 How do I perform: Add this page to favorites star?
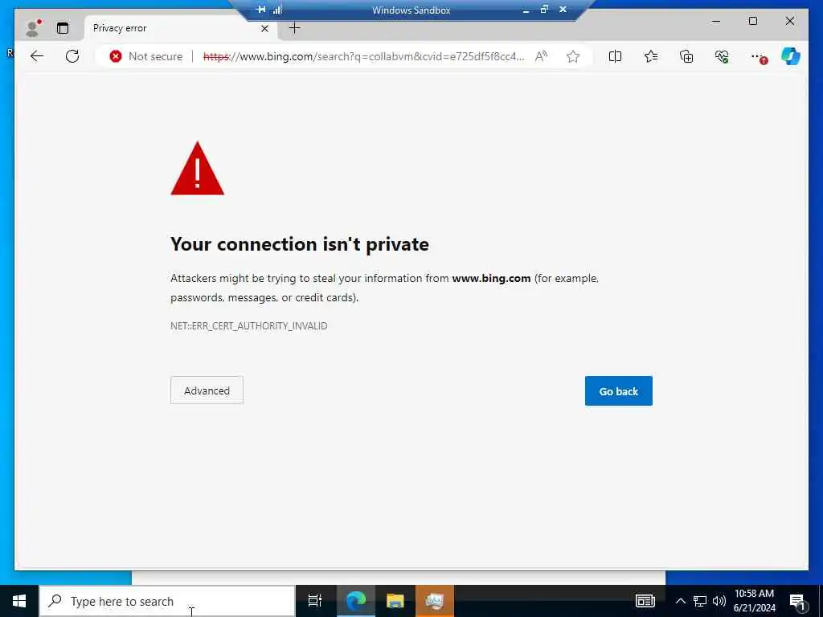point(573,56)
